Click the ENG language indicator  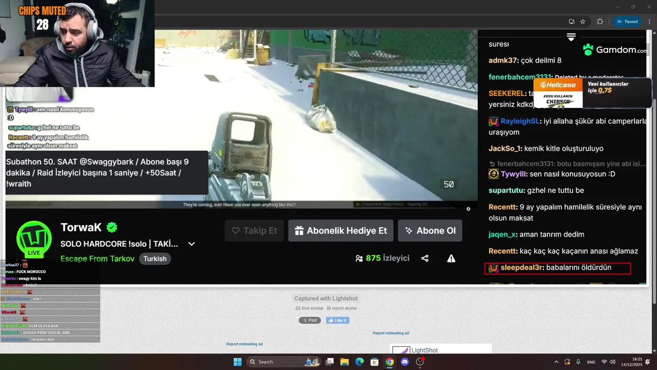point(591,362)
